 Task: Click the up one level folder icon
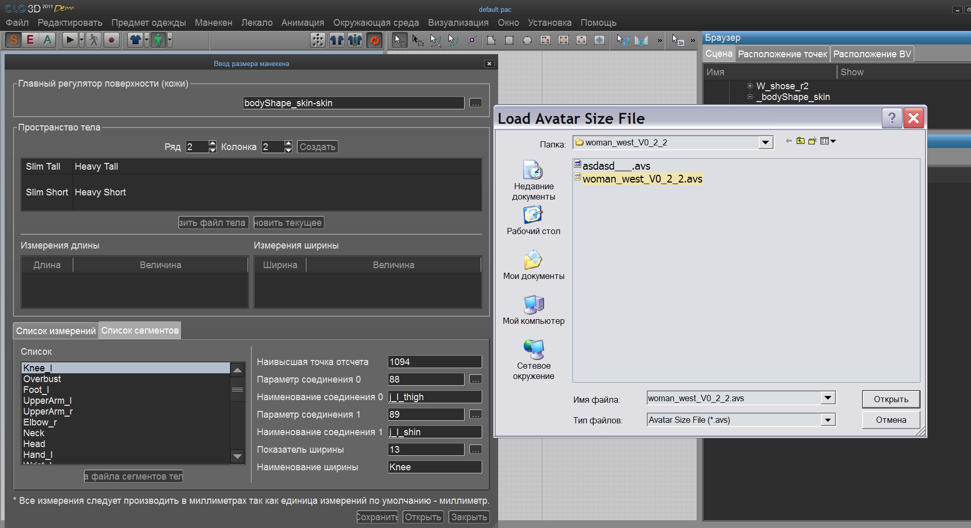pos(800,141)
